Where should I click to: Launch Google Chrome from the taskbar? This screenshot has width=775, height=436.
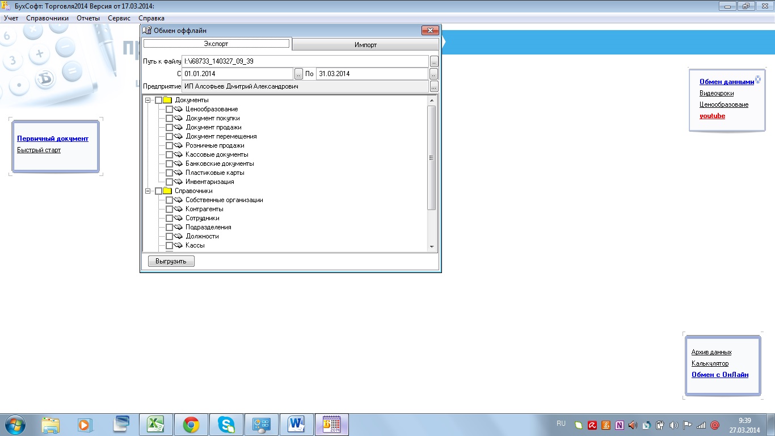[191, 425]
